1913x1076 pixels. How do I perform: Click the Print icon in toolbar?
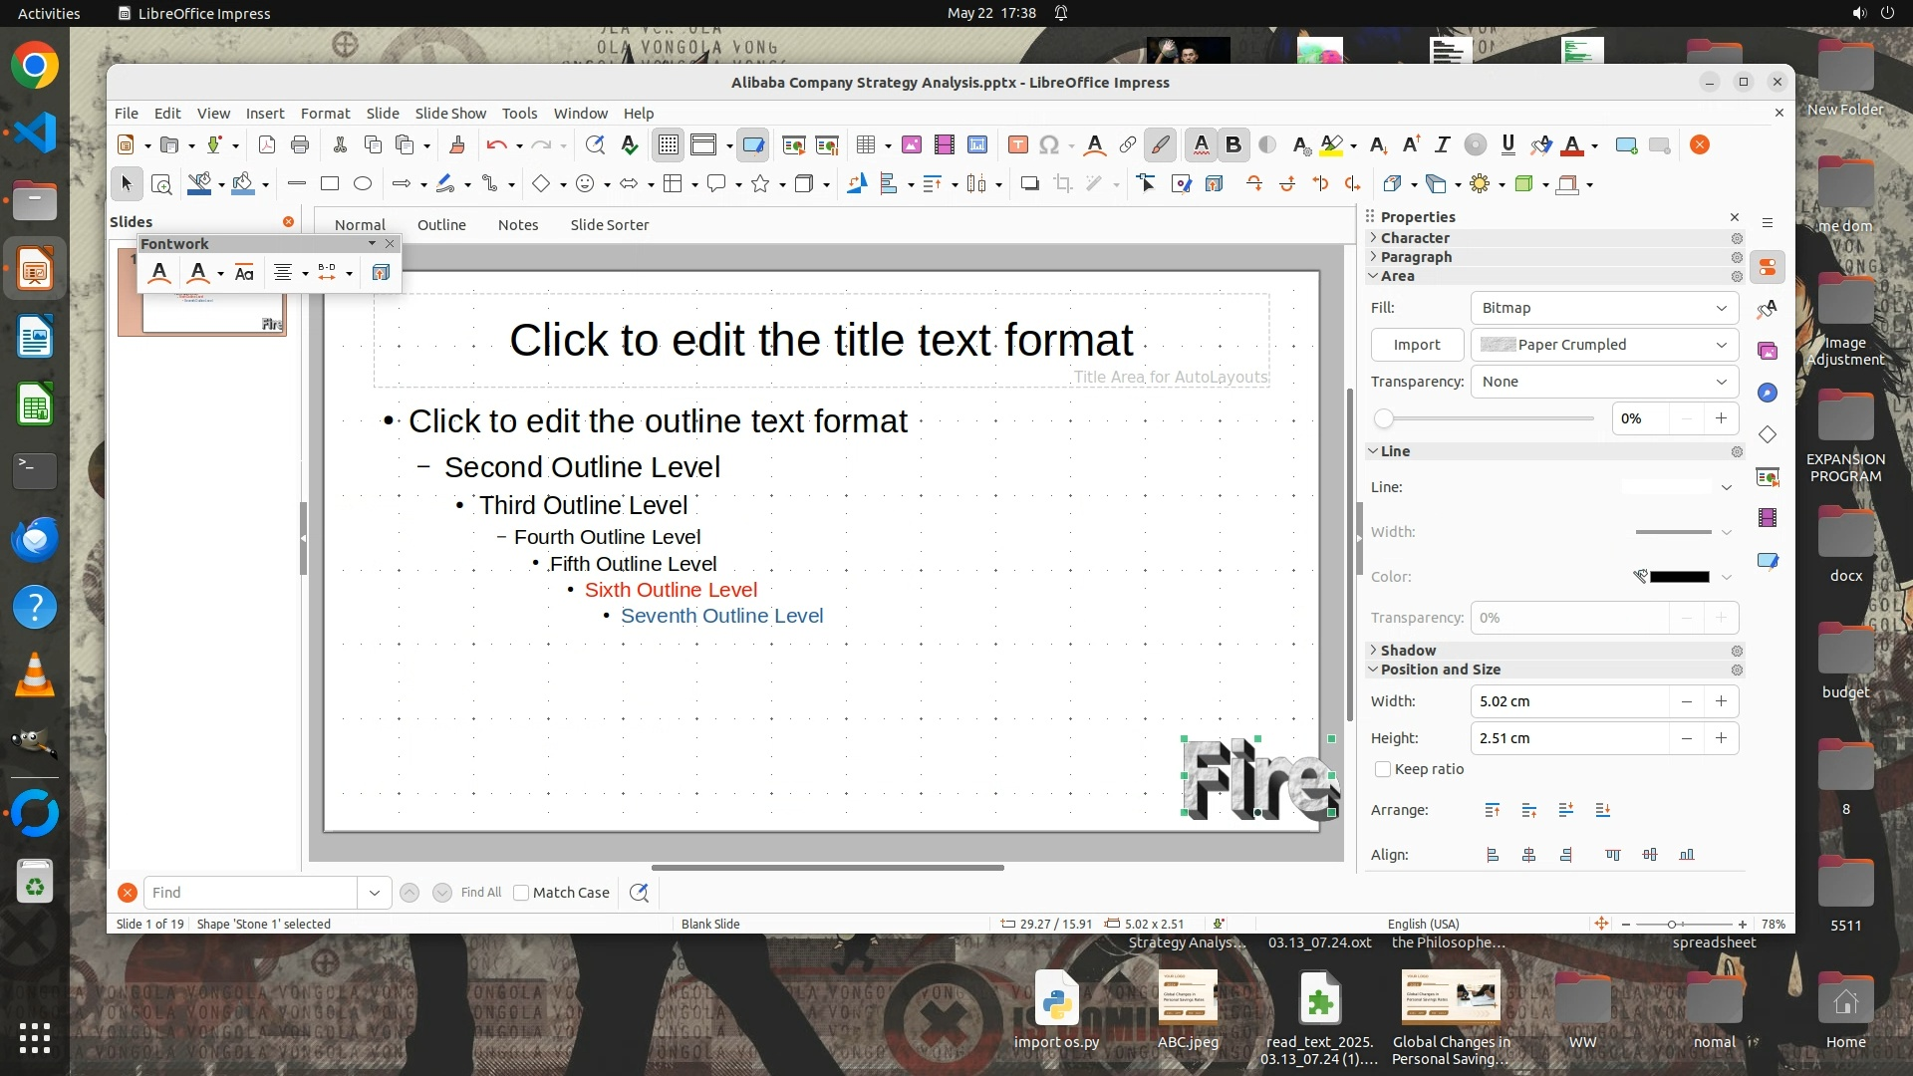[300, 145]
